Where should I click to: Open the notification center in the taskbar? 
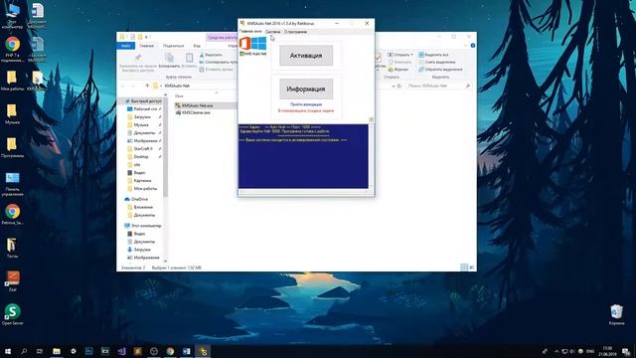(x=627, y=351)
